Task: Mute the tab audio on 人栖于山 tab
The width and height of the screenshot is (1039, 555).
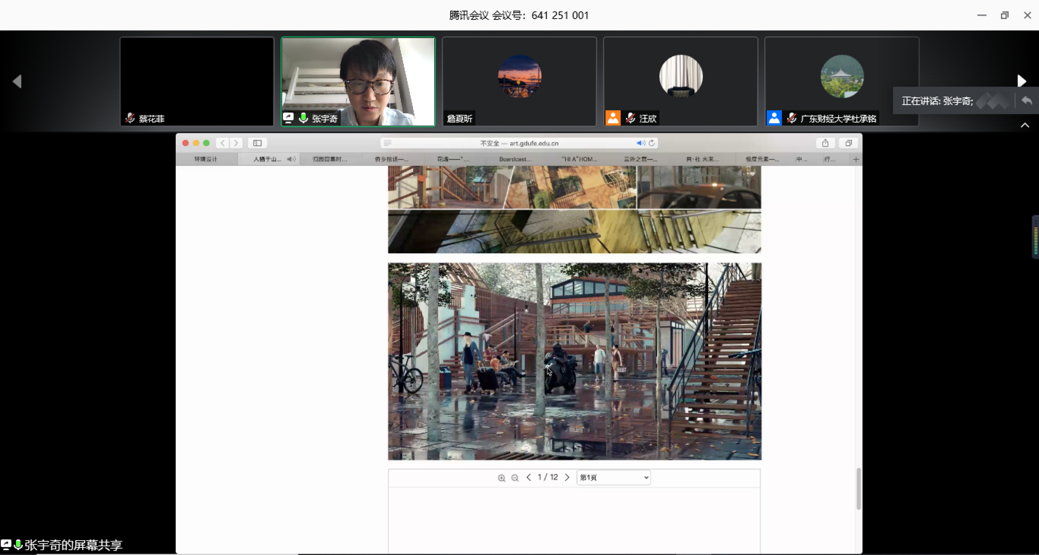Action: [x=291, y=159]
